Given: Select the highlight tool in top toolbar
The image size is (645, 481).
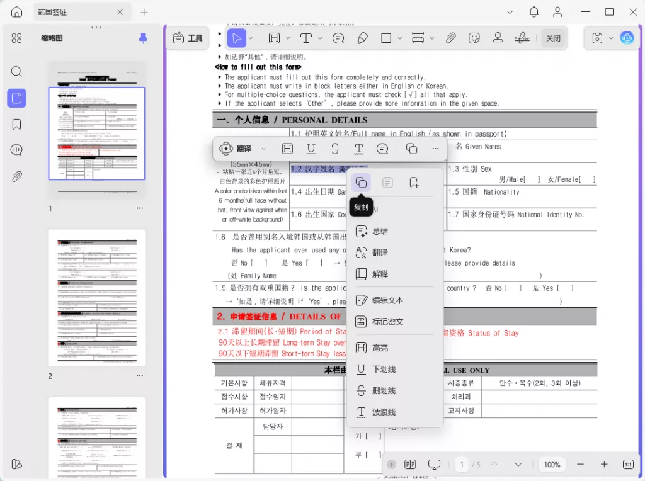Looking at the screenshot, I should [274, 38].
